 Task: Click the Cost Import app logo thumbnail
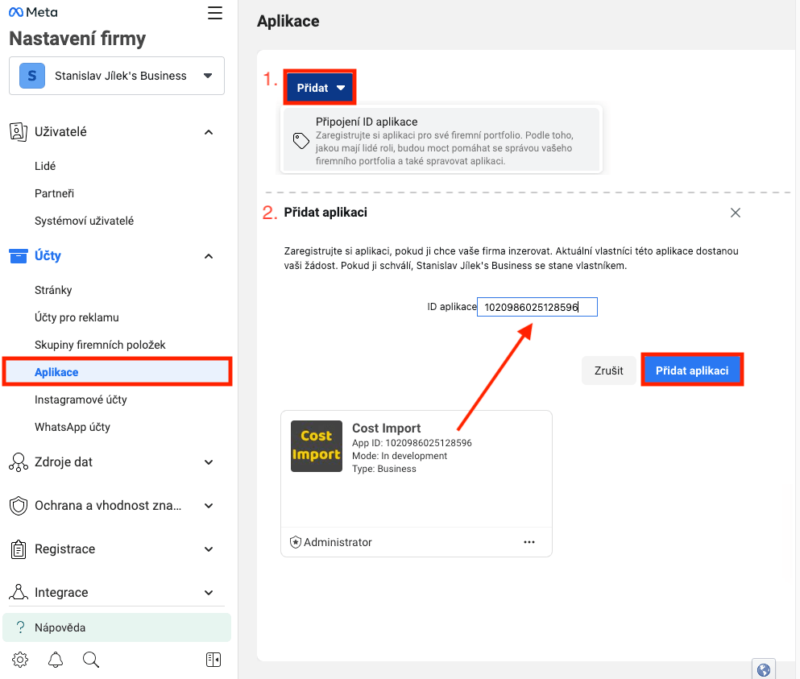[x=317, y=446]
